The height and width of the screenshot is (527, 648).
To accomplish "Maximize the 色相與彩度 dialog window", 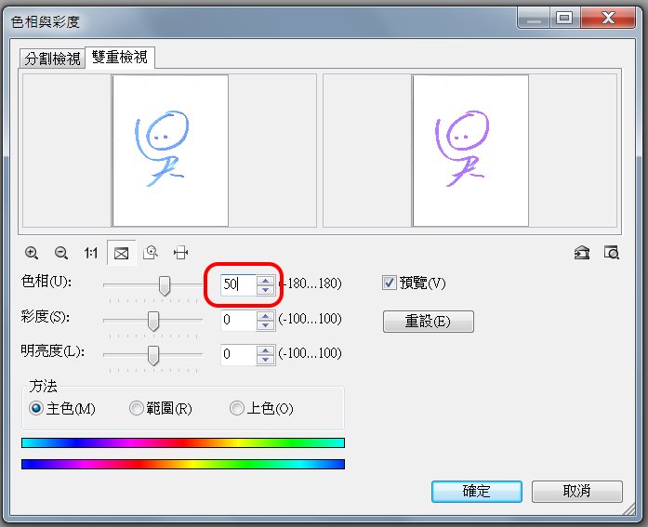I will coord(564,18).
